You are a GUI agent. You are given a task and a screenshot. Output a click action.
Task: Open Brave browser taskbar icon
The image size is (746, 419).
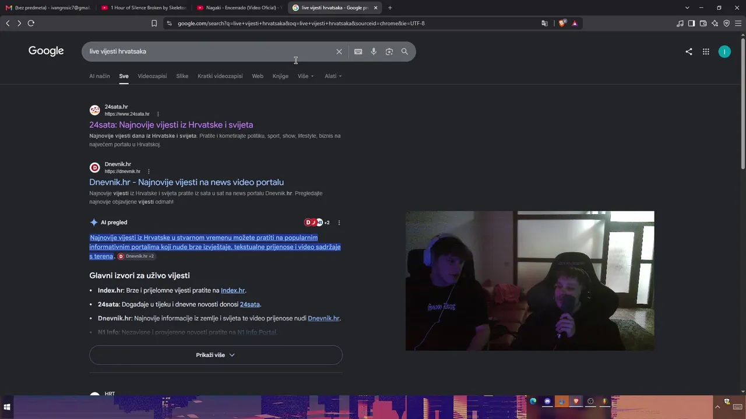576,401
